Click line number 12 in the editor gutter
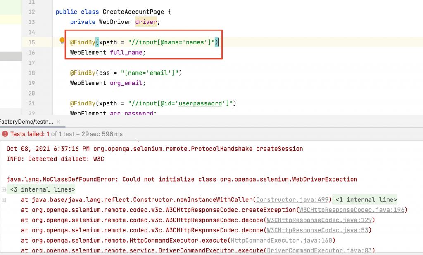Screen dimensions: 423x255 point(31,12)
